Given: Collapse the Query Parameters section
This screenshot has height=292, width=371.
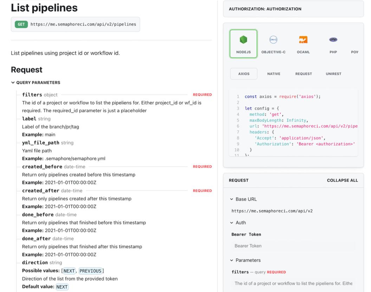Looking at the screenshot, I should [13, 83].
